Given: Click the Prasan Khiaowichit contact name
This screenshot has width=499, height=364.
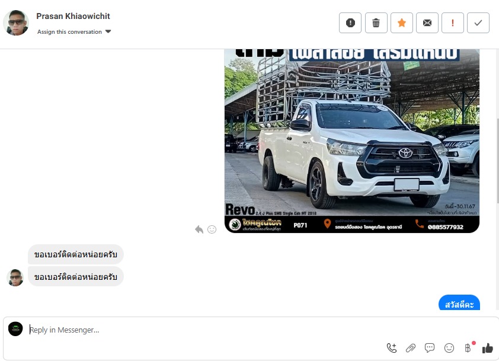Looking at the screenshot, I should (x=73, y=16).
